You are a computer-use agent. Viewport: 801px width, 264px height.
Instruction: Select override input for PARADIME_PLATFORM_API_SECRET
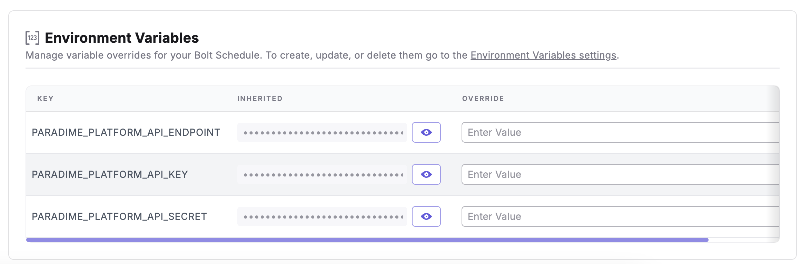pos(620,216)
